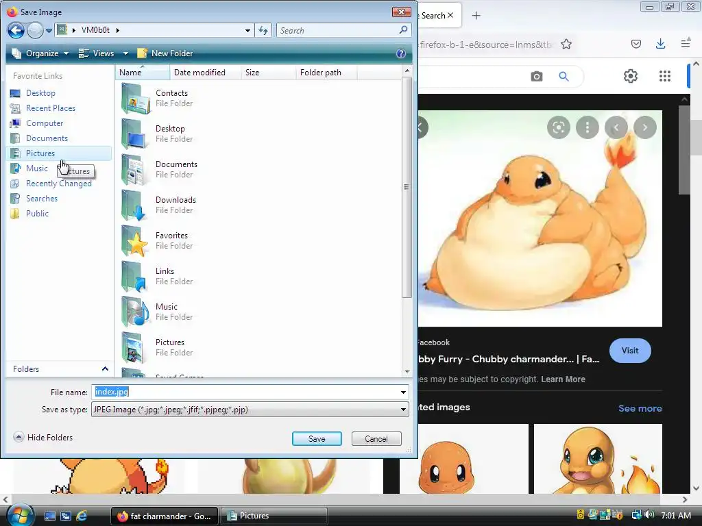Select the Desktop folder icon in file list
Viewport: 702px width, 526px height.
click(135, 134)
